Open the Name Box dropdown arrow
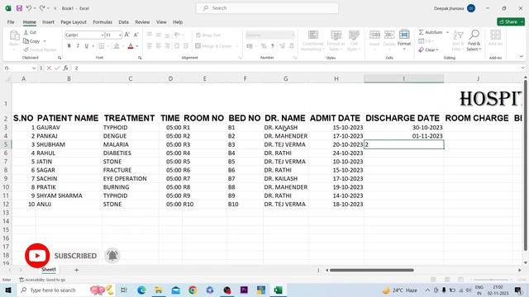This screenshot has height=297, width=529. point(33,68)
